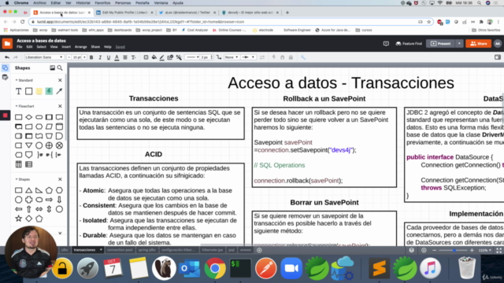This screenshot has height=283, width=504.
Task: Open the line color pencil tool
Action: click(x=161, y=57)
